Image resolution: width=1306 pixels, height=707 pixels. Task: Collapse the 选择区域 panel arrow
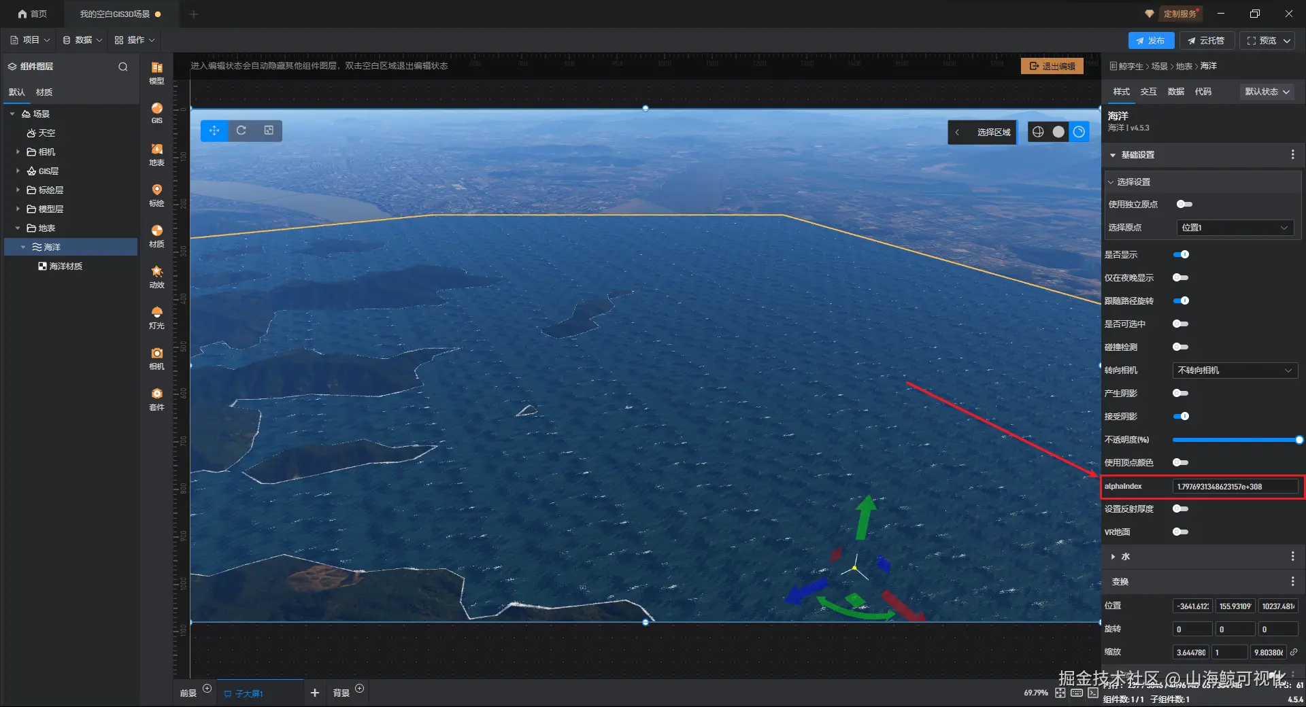[957, 132]
